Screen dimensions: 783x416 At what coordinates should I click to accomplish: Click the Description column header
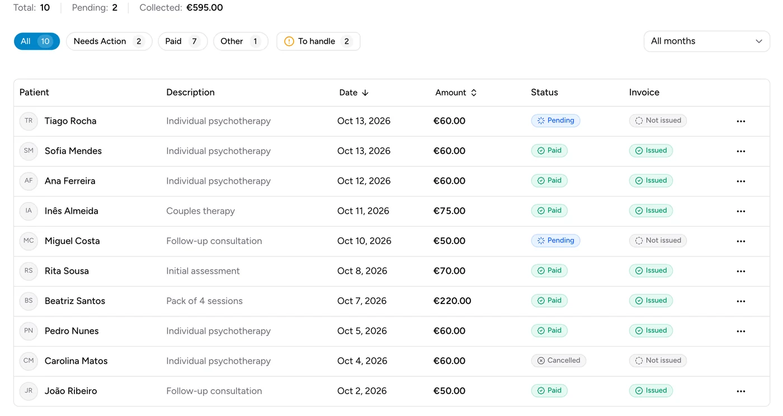pyautogui.click(x=190, y=92)
